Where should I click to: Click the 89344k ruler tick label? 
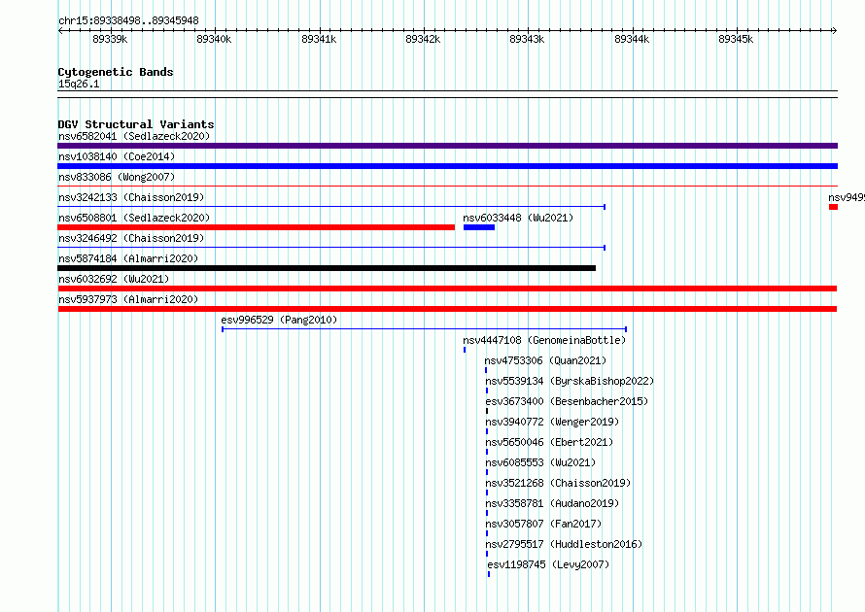[x=632, y=39]
